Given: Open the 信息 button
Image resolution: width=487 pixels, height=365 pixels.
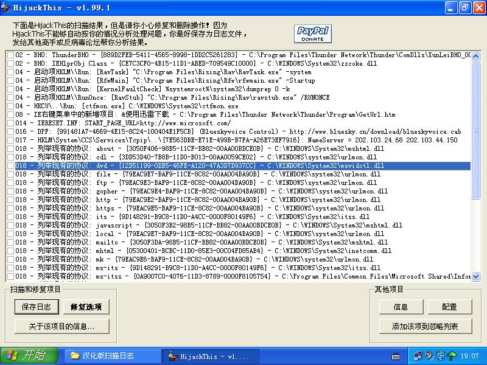Looking at the screenshot, I should 401,307.
